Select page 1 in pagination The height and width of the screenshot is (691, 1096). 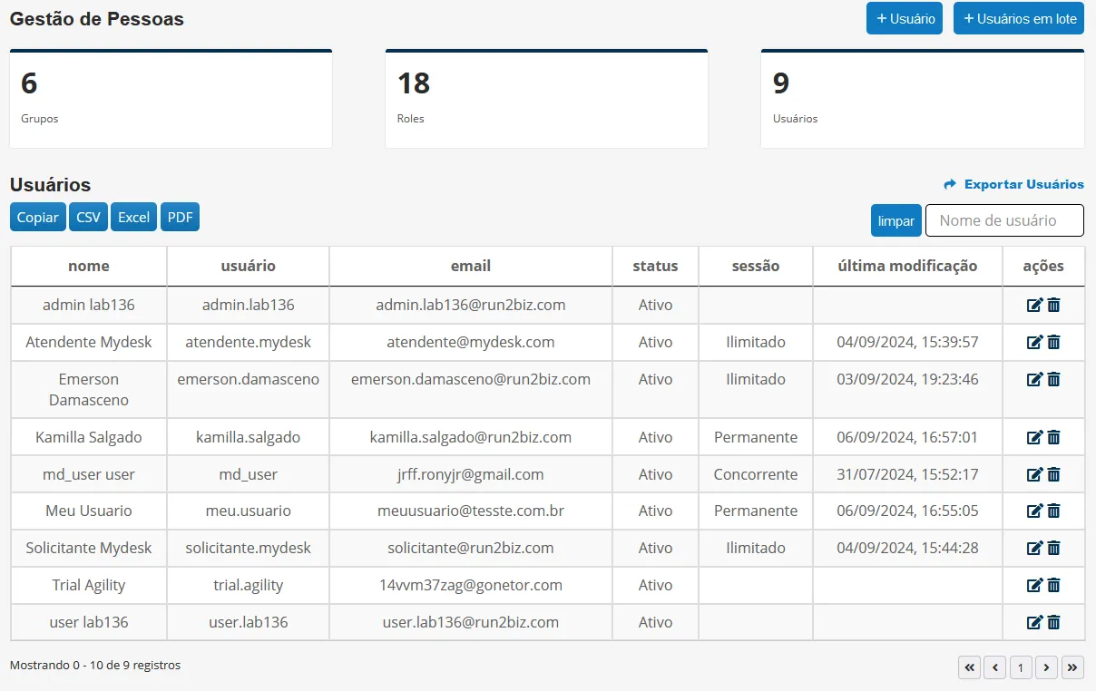click(x=1021, y=667)
